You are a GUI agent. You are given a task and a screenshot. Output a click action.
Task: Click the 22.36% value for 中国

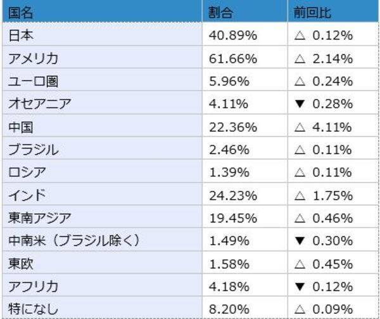232,127
